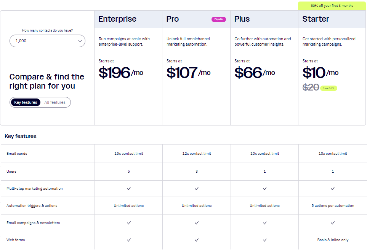Click Starter checkmark for Email campaigns & newsletters
This screenshot has height=251, width=367.
click(333, 223)
